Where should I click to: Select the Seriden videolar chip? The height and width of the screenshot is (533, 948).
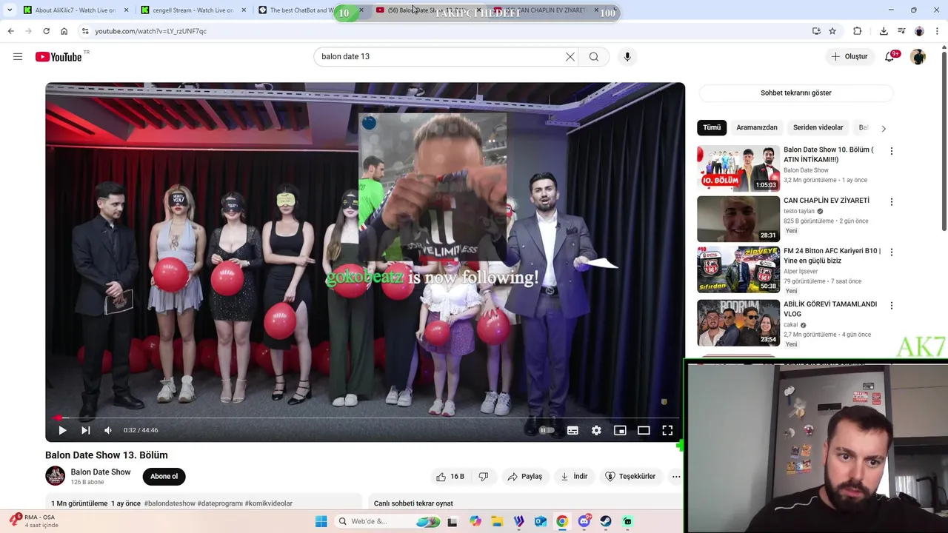click(818, 127)
